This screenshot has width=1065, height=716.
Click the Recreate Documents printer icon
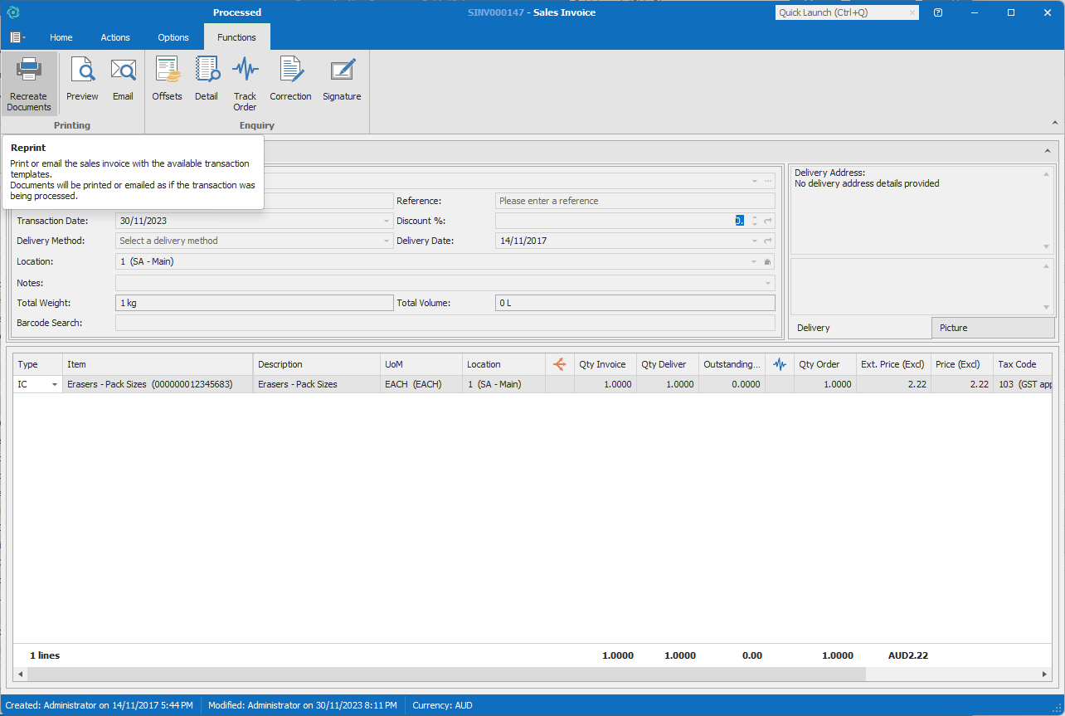[29, 71]
